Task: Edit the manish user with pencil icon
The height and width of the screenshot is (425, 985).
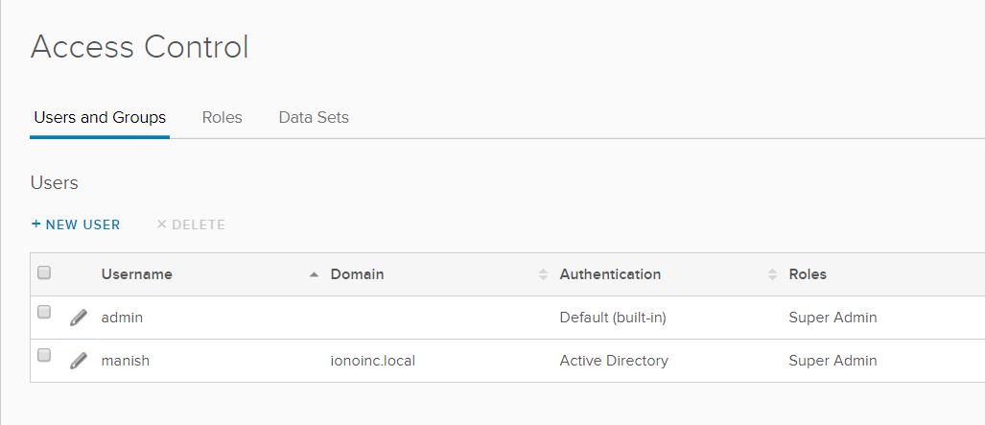Action: [x=79, y=362]
